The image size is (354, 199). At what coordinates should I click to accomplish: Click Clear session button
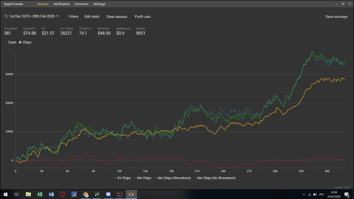click(x=117, y=17)
